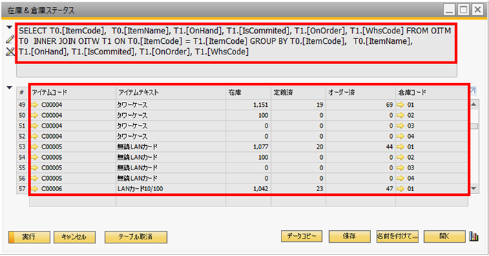
Task: Click the 倉庫コード column header
Action: click(x=432, y=93)
